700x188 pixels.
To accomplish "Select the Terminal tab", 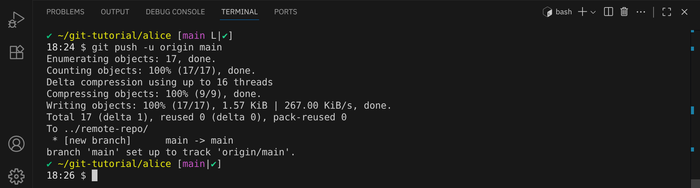I will coord(240,12).
